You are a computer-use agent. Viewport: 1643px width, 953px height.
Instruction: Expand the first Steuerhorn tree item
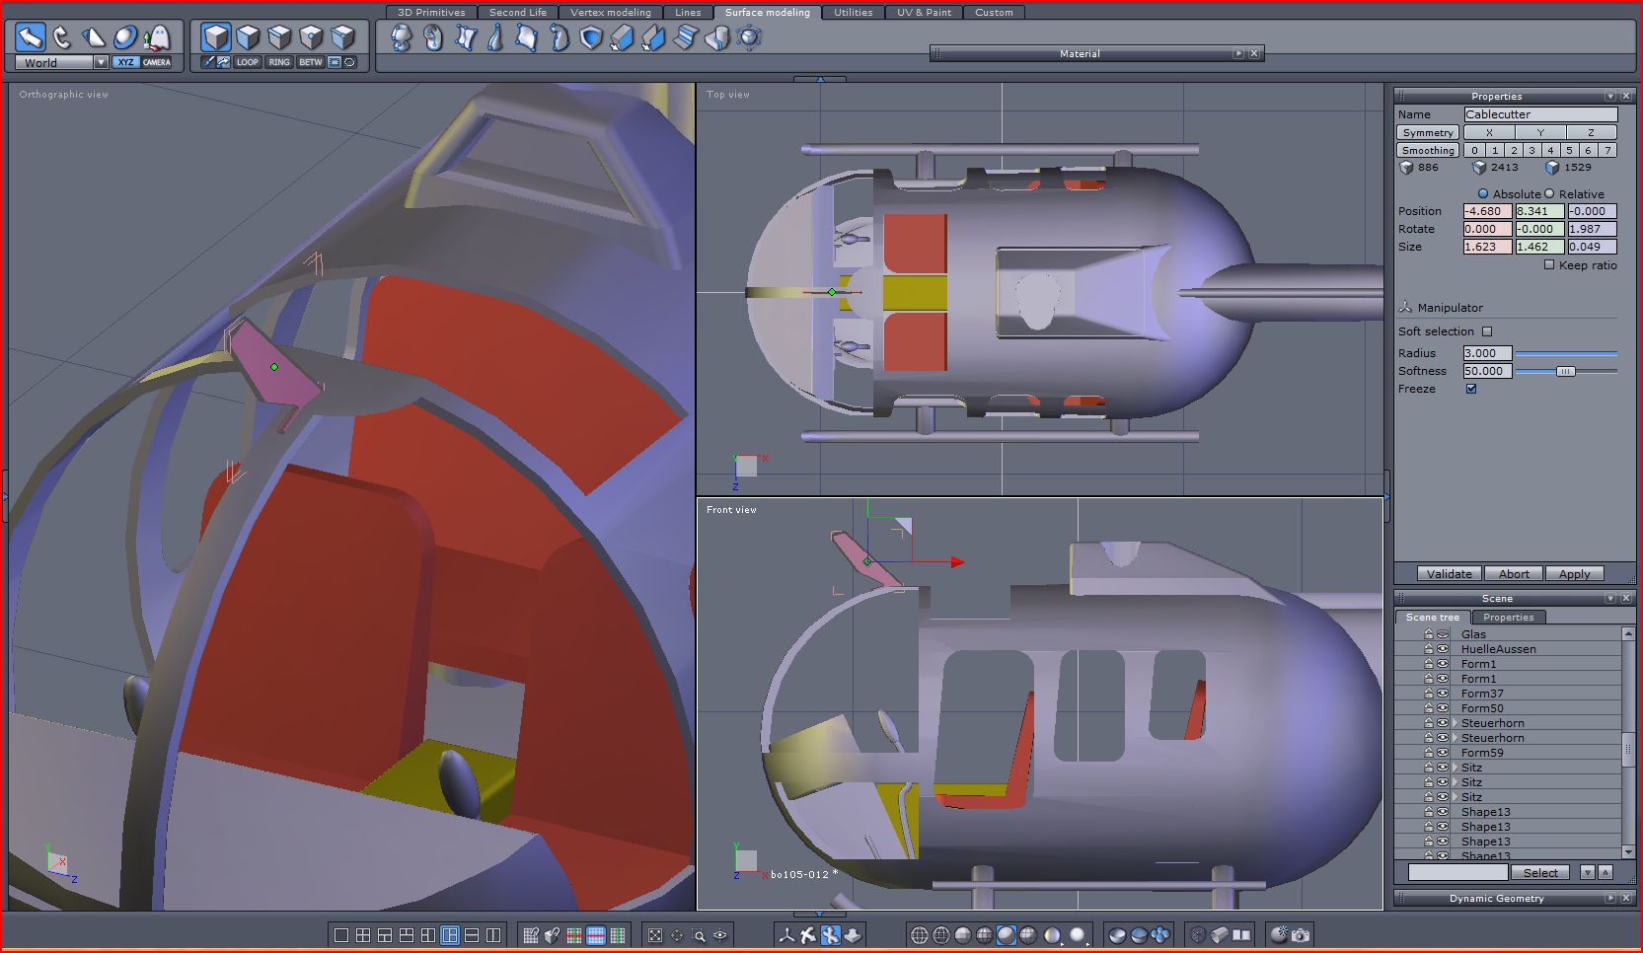pyautogui.click(x=1455, y=723)
